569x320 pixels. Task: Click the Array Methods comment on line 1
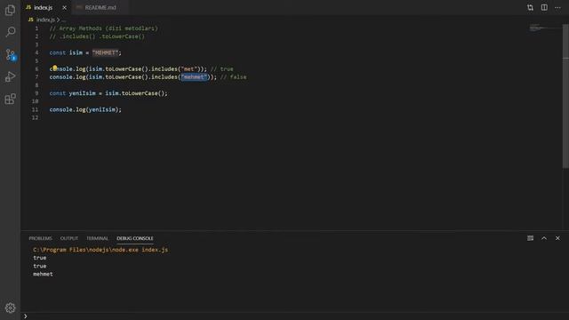[104, 28]
